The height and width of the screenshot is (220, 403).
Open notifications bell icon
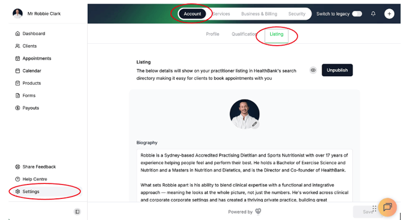[373, 14]
